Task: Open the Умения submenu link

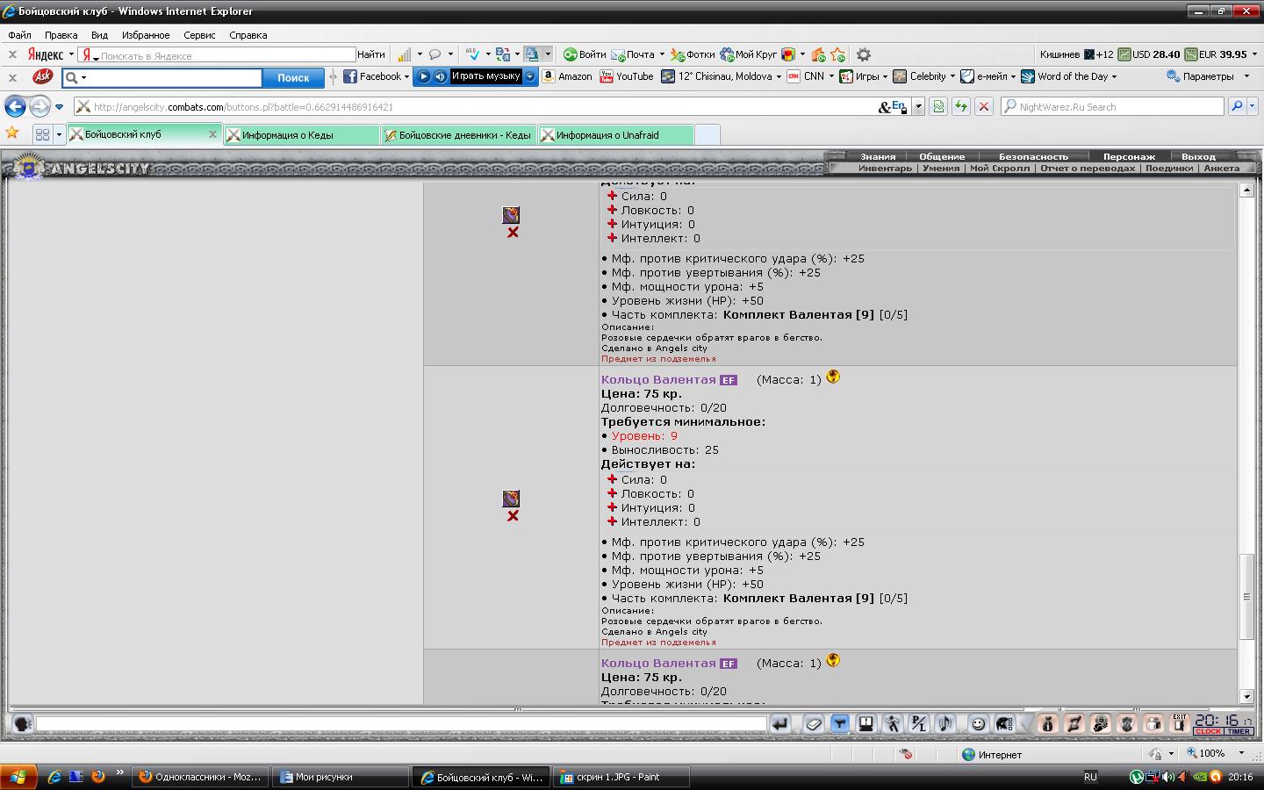Action: click(941, 168)
